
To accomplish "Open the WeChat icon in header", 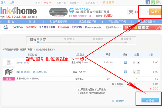I will (158, 2).
